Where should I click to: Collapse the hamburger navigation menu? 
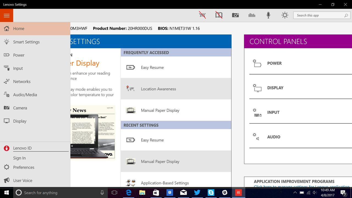(7, 15)
